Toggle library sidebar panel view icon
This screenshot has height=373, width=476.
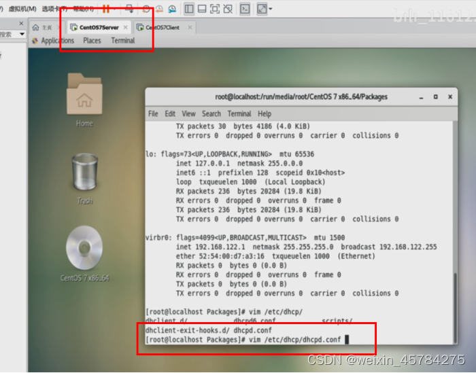(x=189, y=9)
